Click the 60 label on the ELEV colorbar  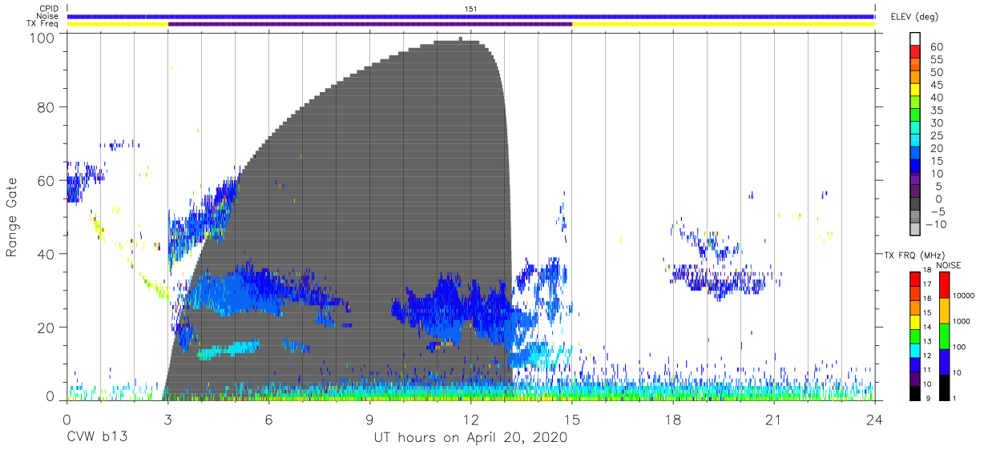(x=936, y=47)
